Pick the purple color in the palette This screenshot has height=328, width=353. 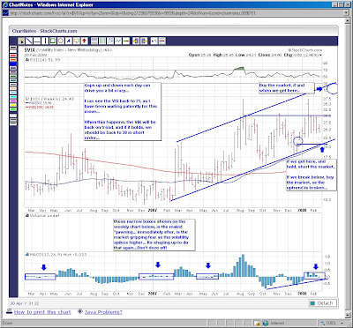coord(13,72)
